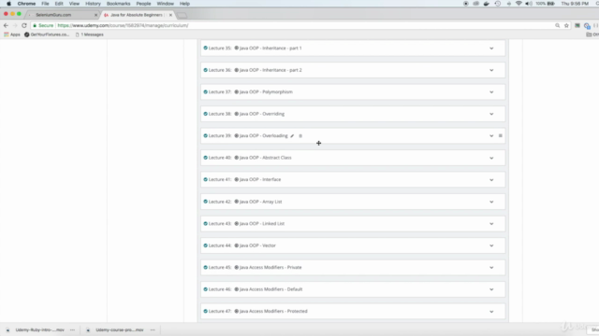Click published check icon of Lecture 35
599x336 pixels.
click(206, 48)
